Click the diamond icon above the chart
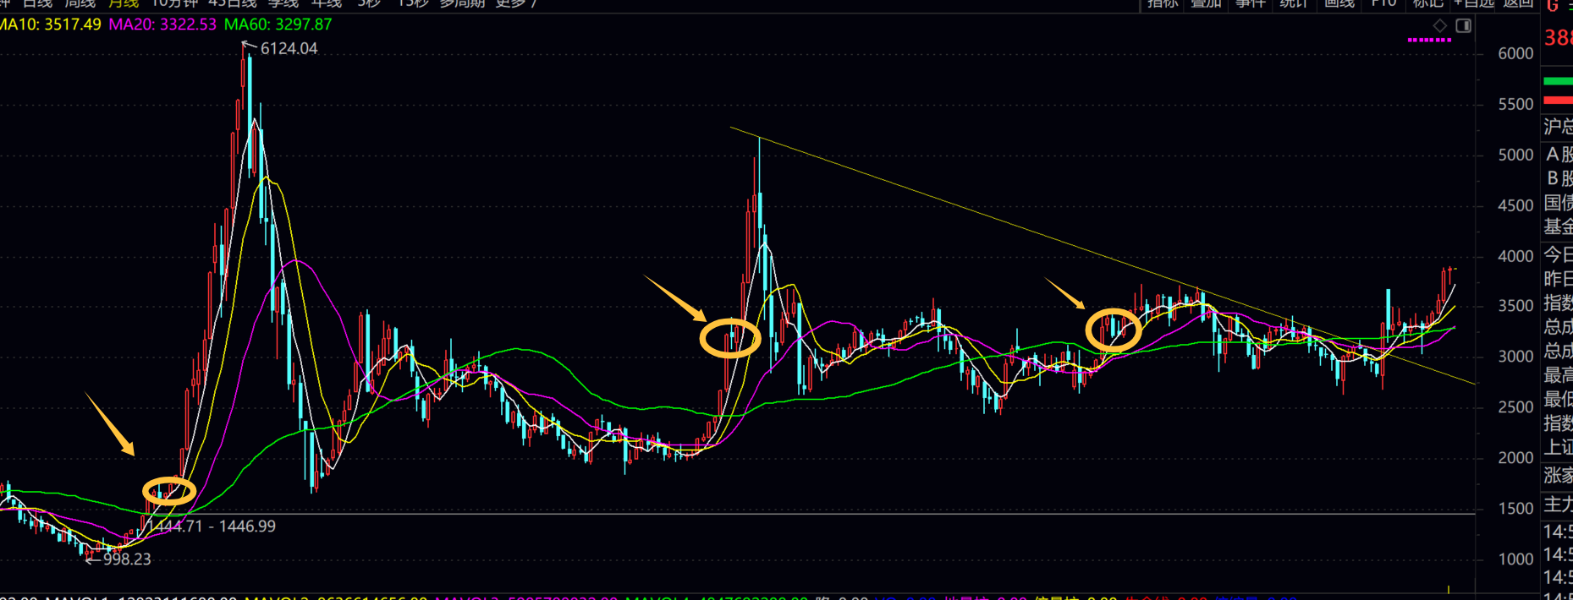This screenshot has height=600, width=1573. click(x=1440, y=25)
